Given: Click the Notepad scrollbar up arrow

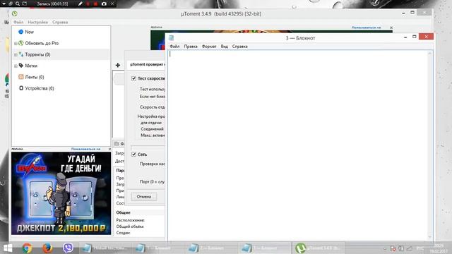Looking at the screenshot, I should click(430, 54).
